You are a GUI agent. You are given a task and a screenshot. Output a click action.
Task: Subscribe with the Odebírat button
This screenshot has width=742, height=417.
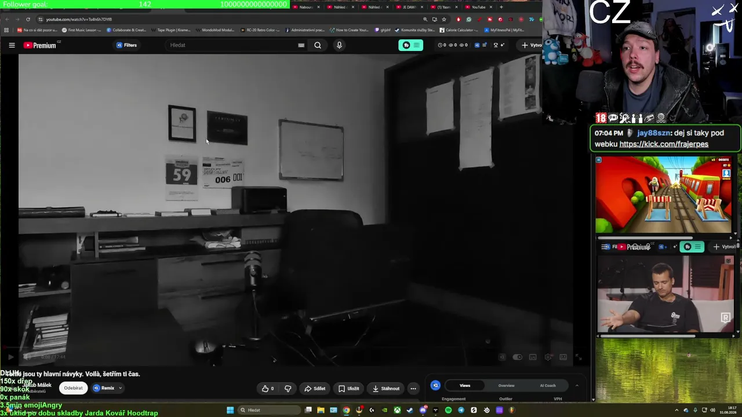tap(73, 388)
